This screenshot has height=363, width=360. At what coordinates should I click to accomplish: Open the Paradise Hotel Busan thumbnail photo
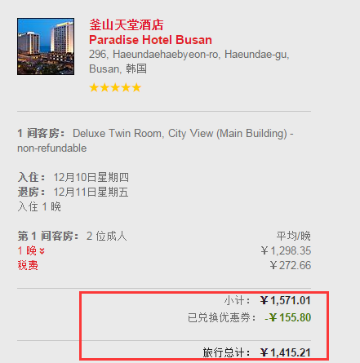[46, 46]
